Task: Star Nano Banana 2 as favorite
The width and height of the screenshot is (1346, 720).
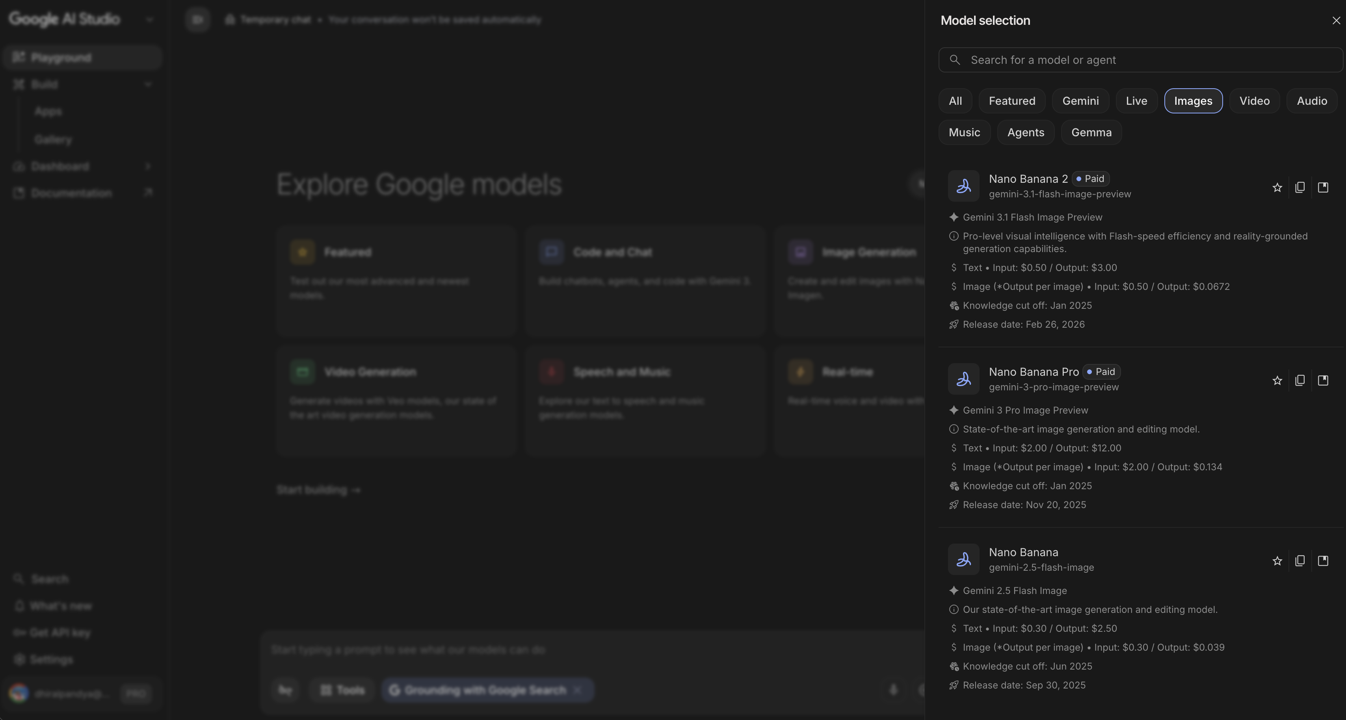Action: (1277, 187)
